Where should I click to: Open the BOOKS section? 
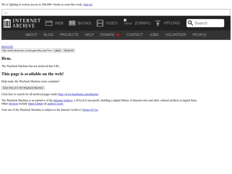click(x=85, y=23)
